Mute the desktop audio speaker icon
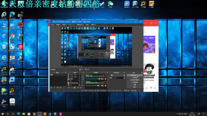The image size is (207, 116). pos(102,86)
